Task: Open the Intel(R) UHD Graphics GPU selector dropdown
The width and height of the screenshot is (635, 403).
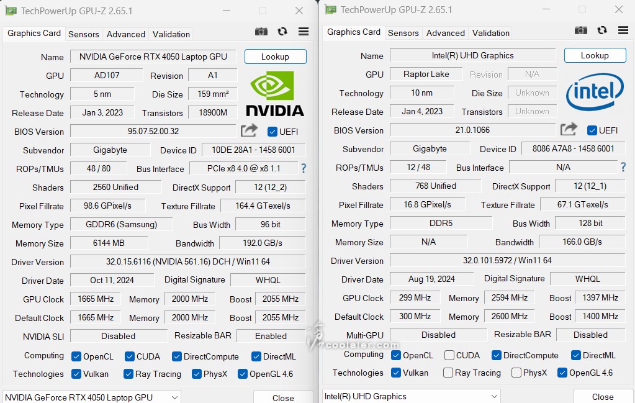Action: pos(411,396)
